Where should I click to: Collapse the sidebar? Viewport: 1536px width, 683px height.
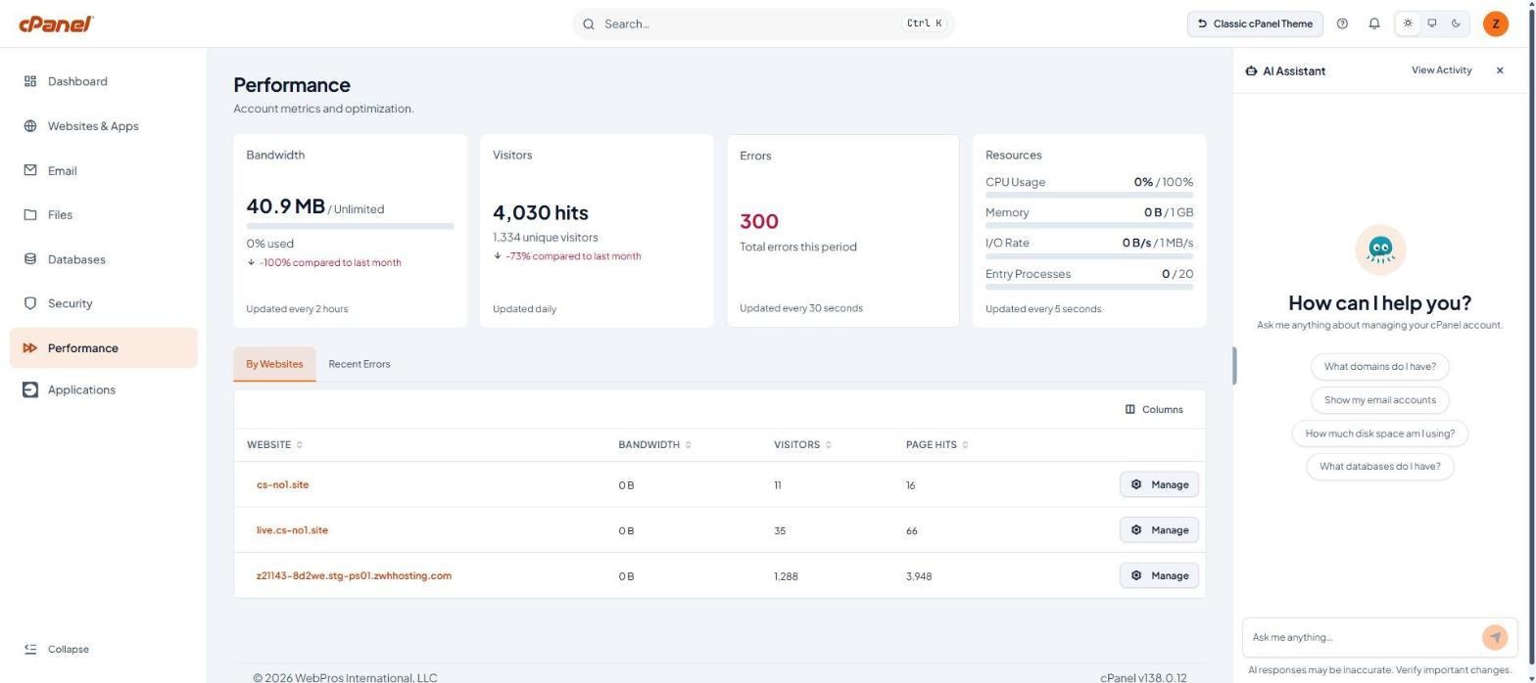tap(57, 649)
